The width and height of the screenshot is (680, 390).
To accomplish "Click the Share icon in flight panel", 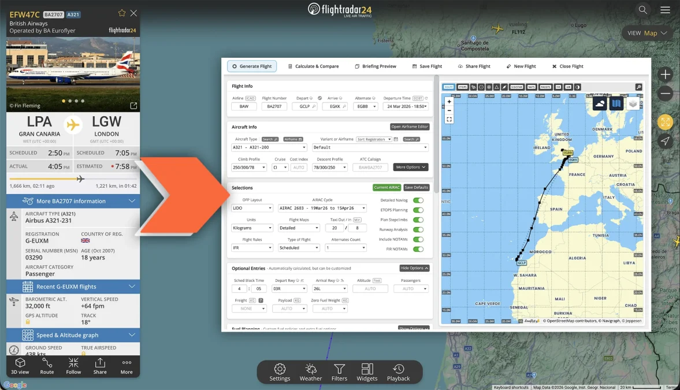I will coord(100,366).
